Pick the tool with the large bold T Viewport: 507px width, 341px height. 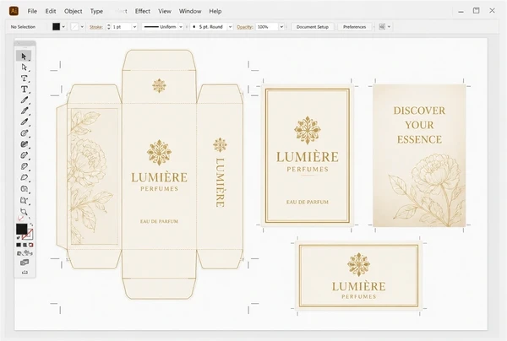pos(25,89)
